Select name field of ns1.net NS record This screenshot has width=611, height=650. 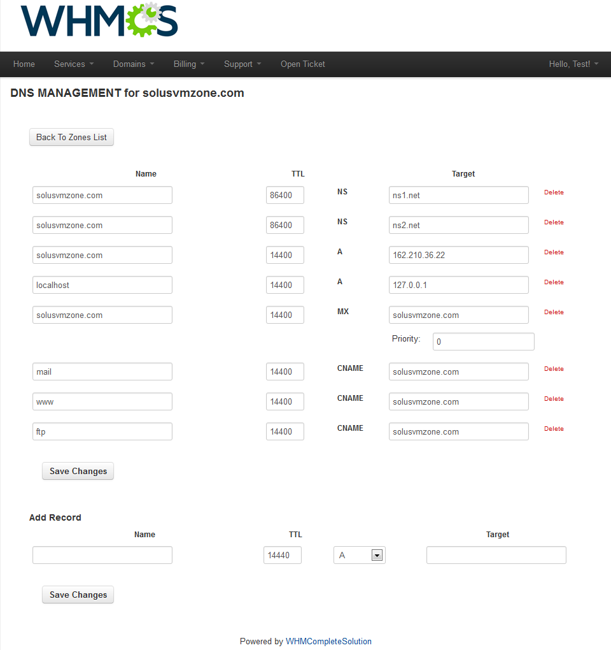point(102,195)
